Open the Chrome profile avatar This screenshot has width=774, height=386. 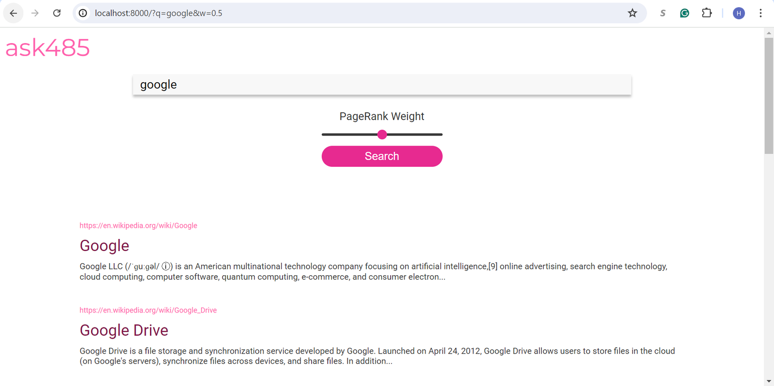(739, 13)
